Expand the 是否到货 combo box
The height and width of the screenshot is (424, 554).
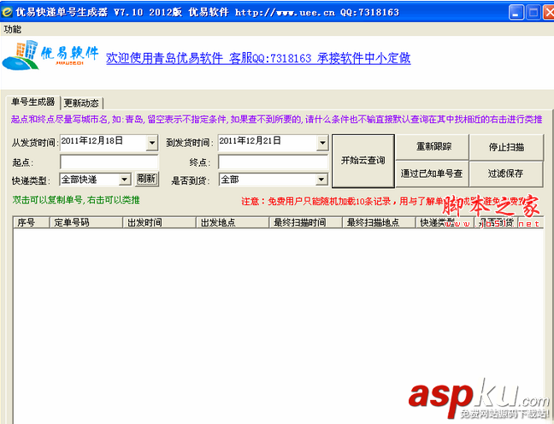321,180
